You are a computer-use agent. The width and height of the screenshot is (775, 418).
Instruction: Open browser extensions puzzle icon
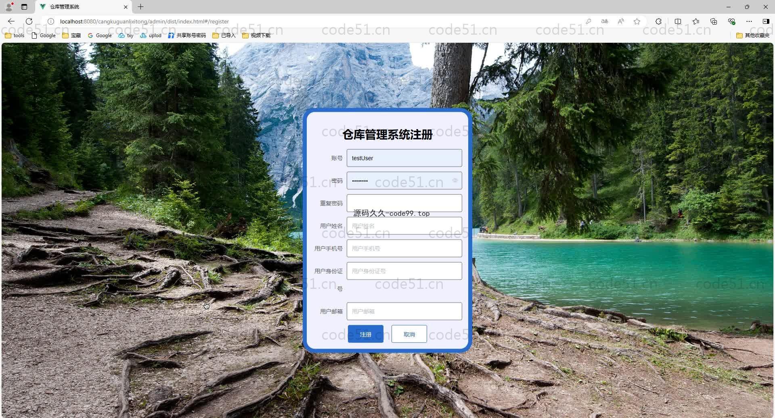tap(658, 21)
